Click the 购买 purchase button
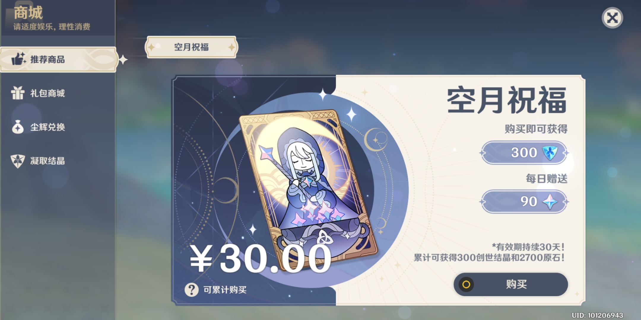 [511, 284]
